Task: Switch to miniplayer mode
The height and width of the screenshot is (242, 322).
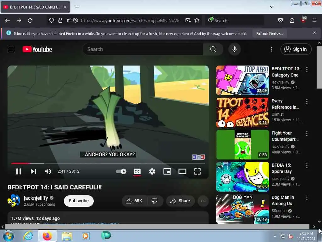Action: (x=167, y=171)
